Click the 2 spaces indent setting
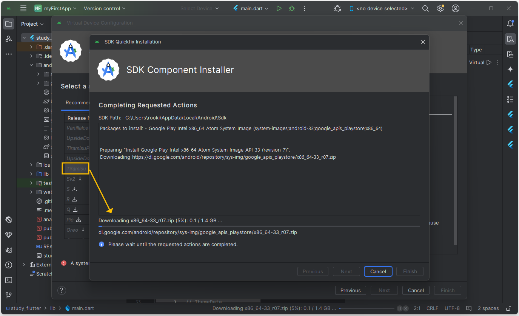Viewport: 519px width, 316px height. [488, 308]
